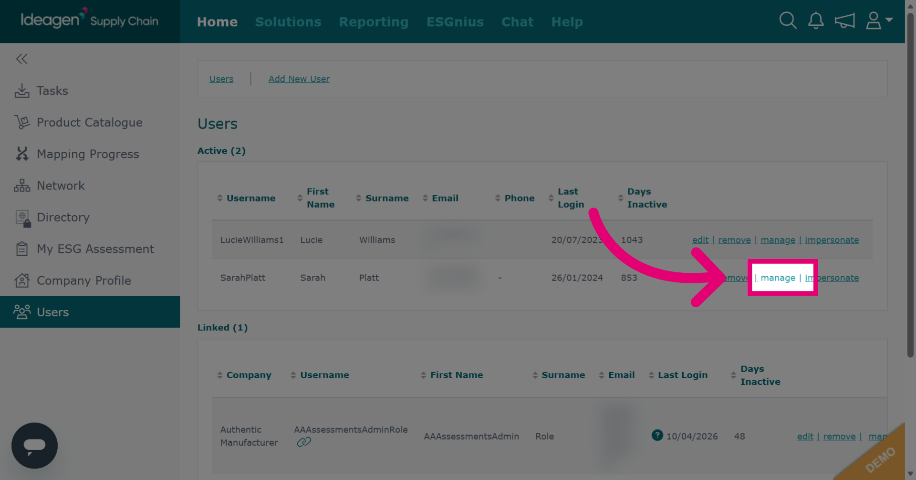Click the SarahPlatt username cell
This screenshot has height=480, width=916.
click(x=243, y=278)
